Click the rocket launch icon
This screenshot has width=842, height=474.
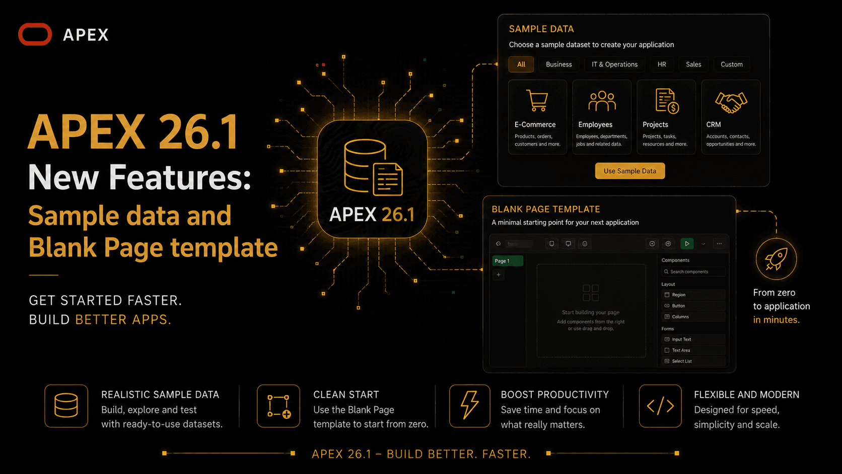pos(776,259)
